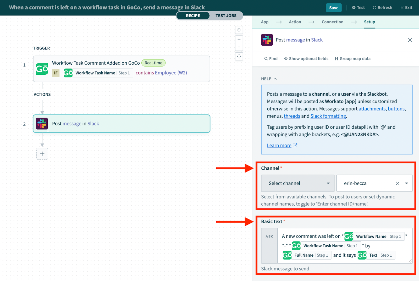Open the attachments help link

click(372, 109)
